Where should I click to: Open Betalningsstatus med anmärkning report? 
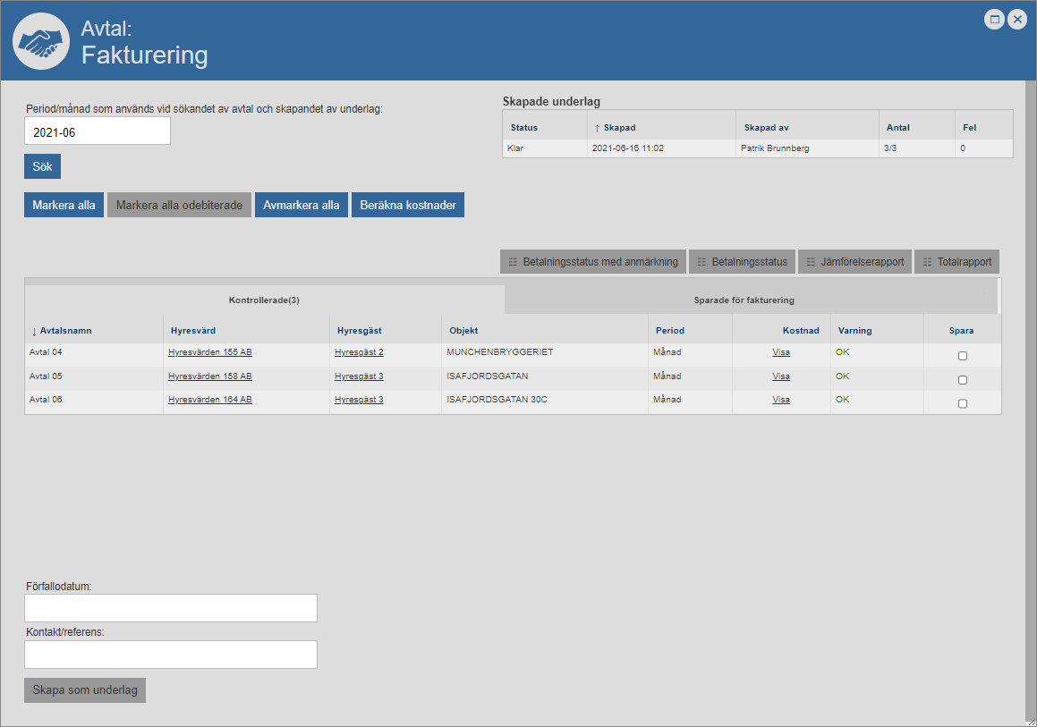(593, 262)
